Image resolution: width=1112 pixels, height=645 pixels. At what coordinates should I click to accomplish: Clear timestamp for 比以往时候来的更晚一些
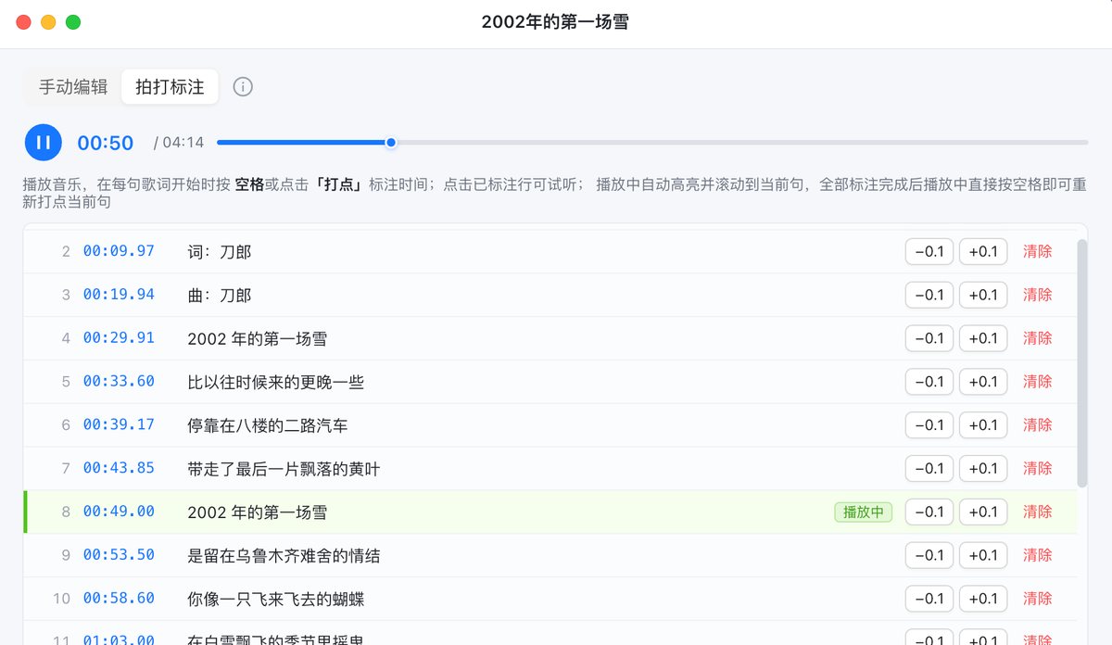[1038, 382]
